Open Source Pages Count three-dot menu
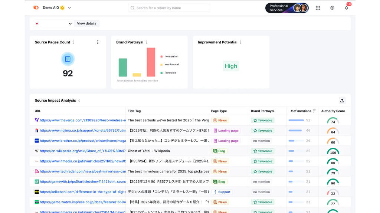This screenshot has width=380, height=213. point(98,42)
